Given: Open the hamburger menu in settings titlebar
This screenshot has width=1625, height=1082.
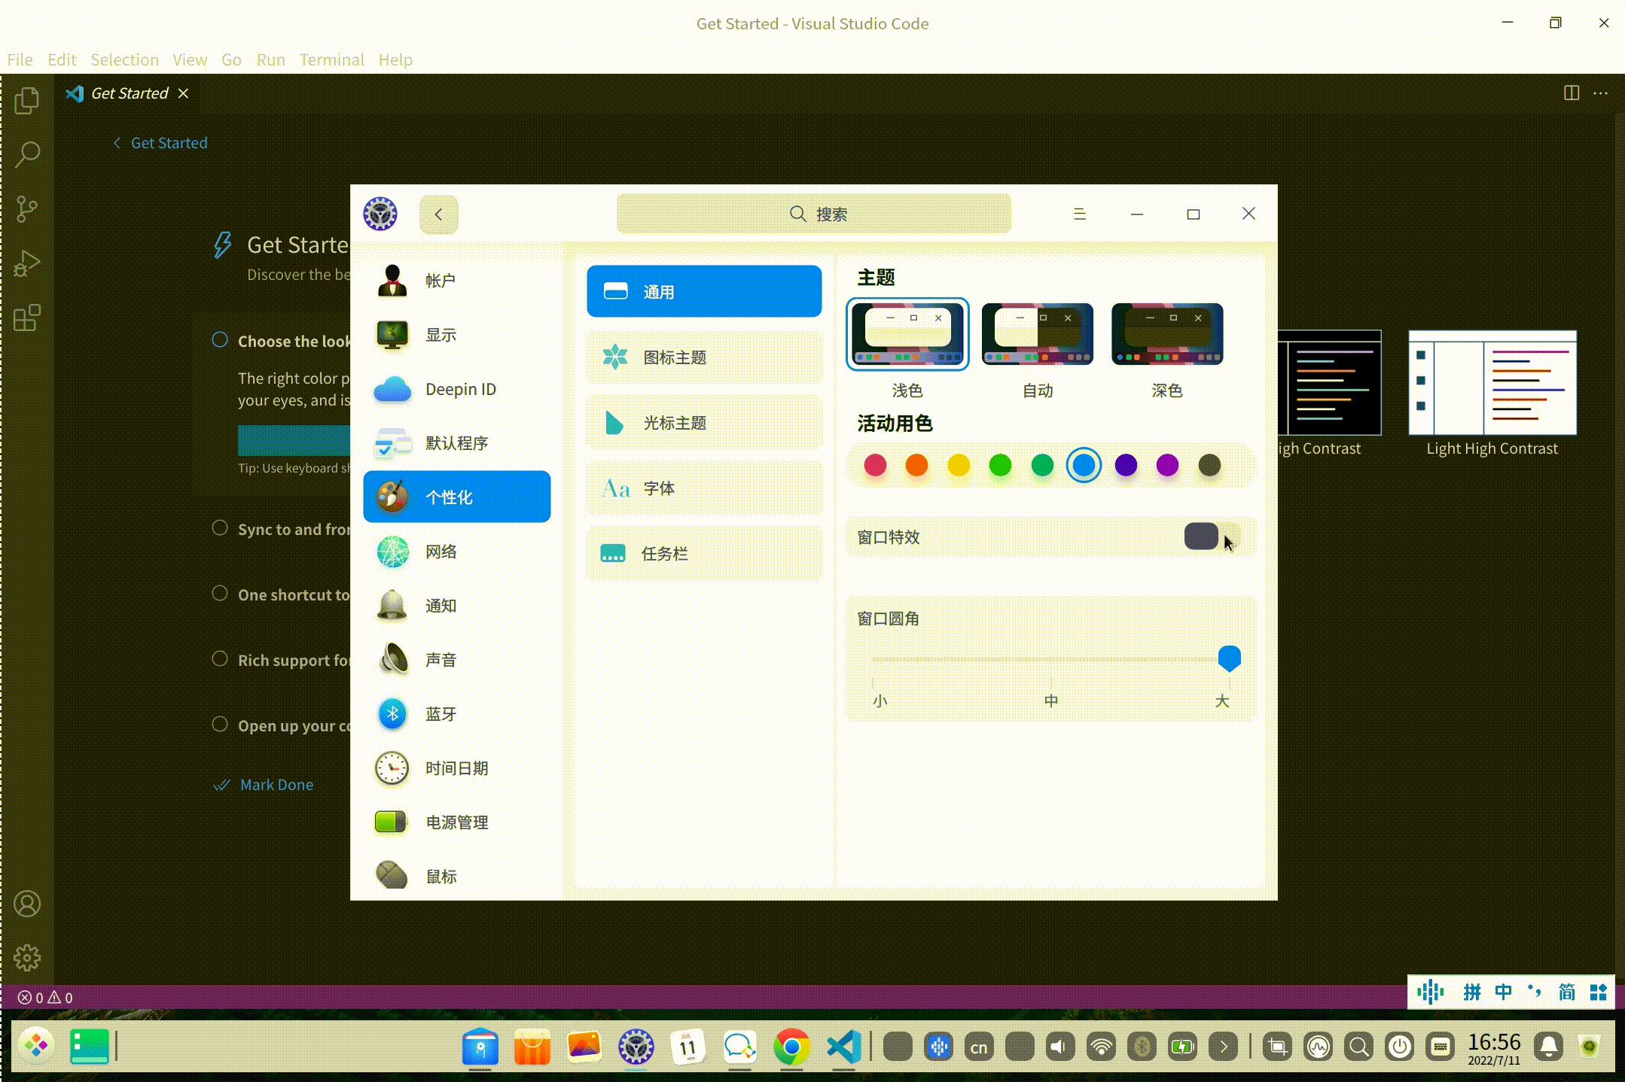Looking at the screenshot, I should tap(1079, 214).
